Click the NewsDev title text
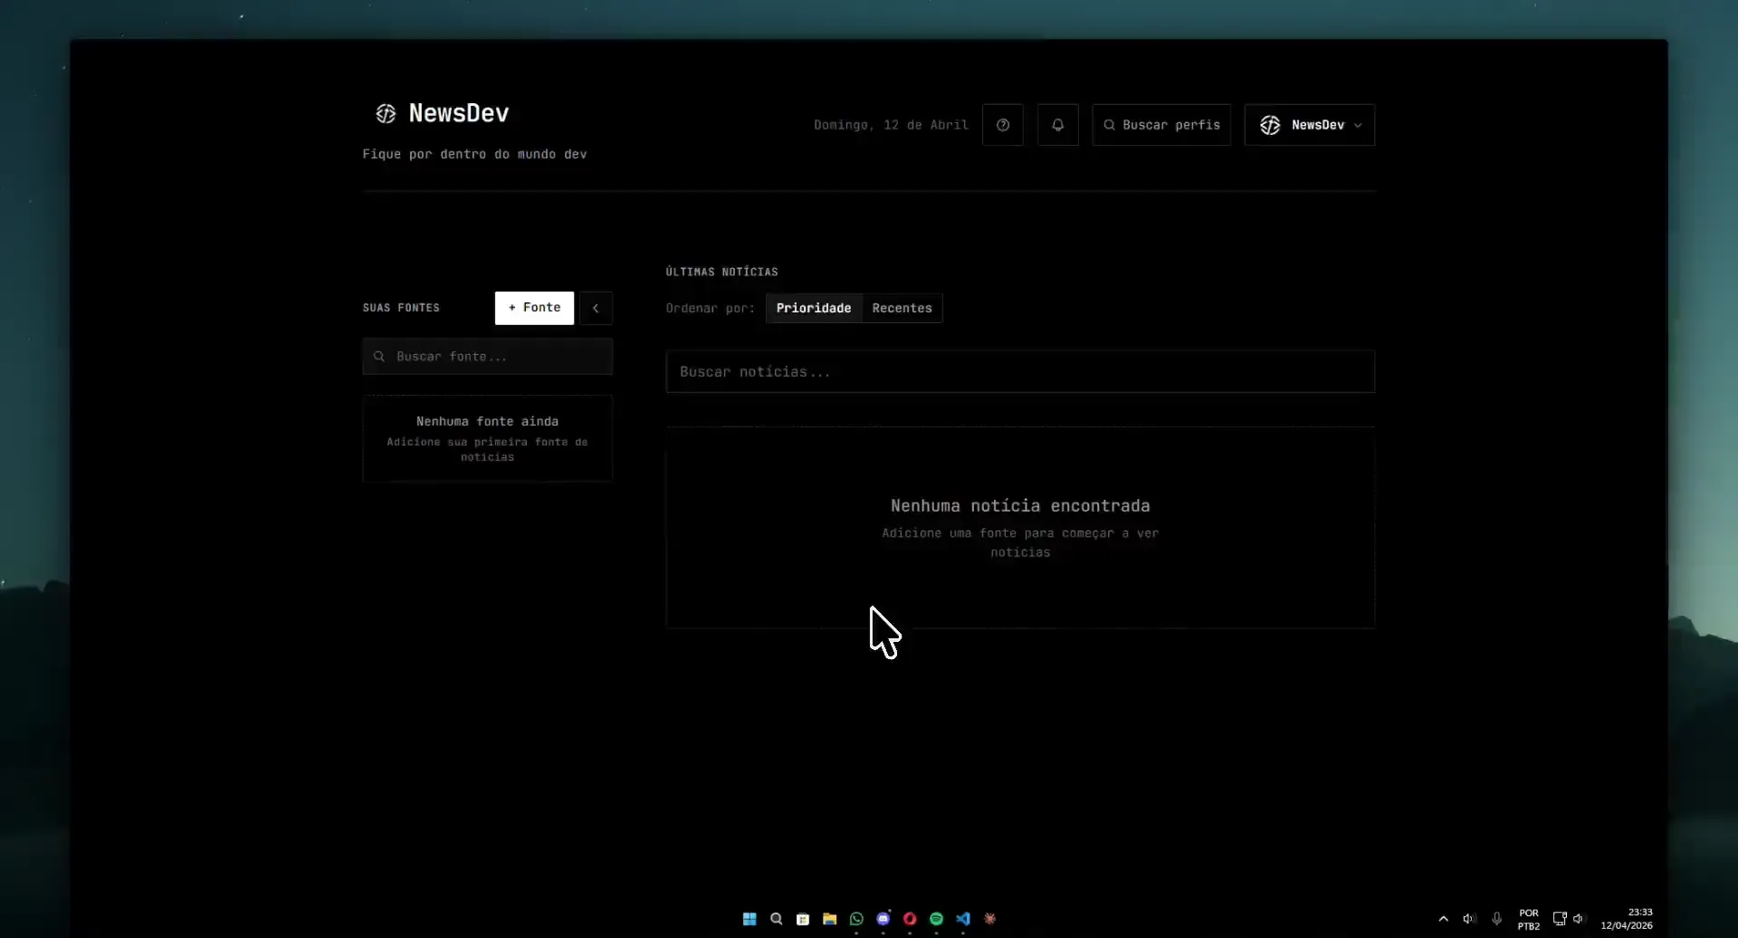The width and height of the screenshot is (1738, 938). click(x=459, y=113)
